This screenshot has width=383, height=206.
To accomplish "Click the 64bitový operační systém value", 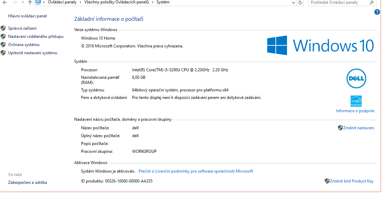I will (x=180, y=90).
